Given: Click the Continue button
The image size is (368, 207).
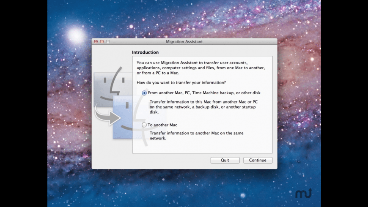Looking at the screenshot, I should (258, 160).
